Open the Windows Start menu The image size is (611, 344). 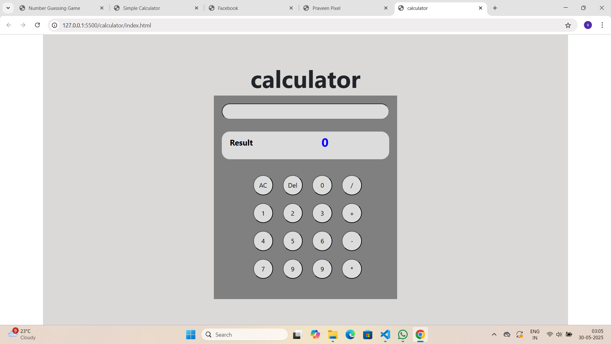pos(191,334)
